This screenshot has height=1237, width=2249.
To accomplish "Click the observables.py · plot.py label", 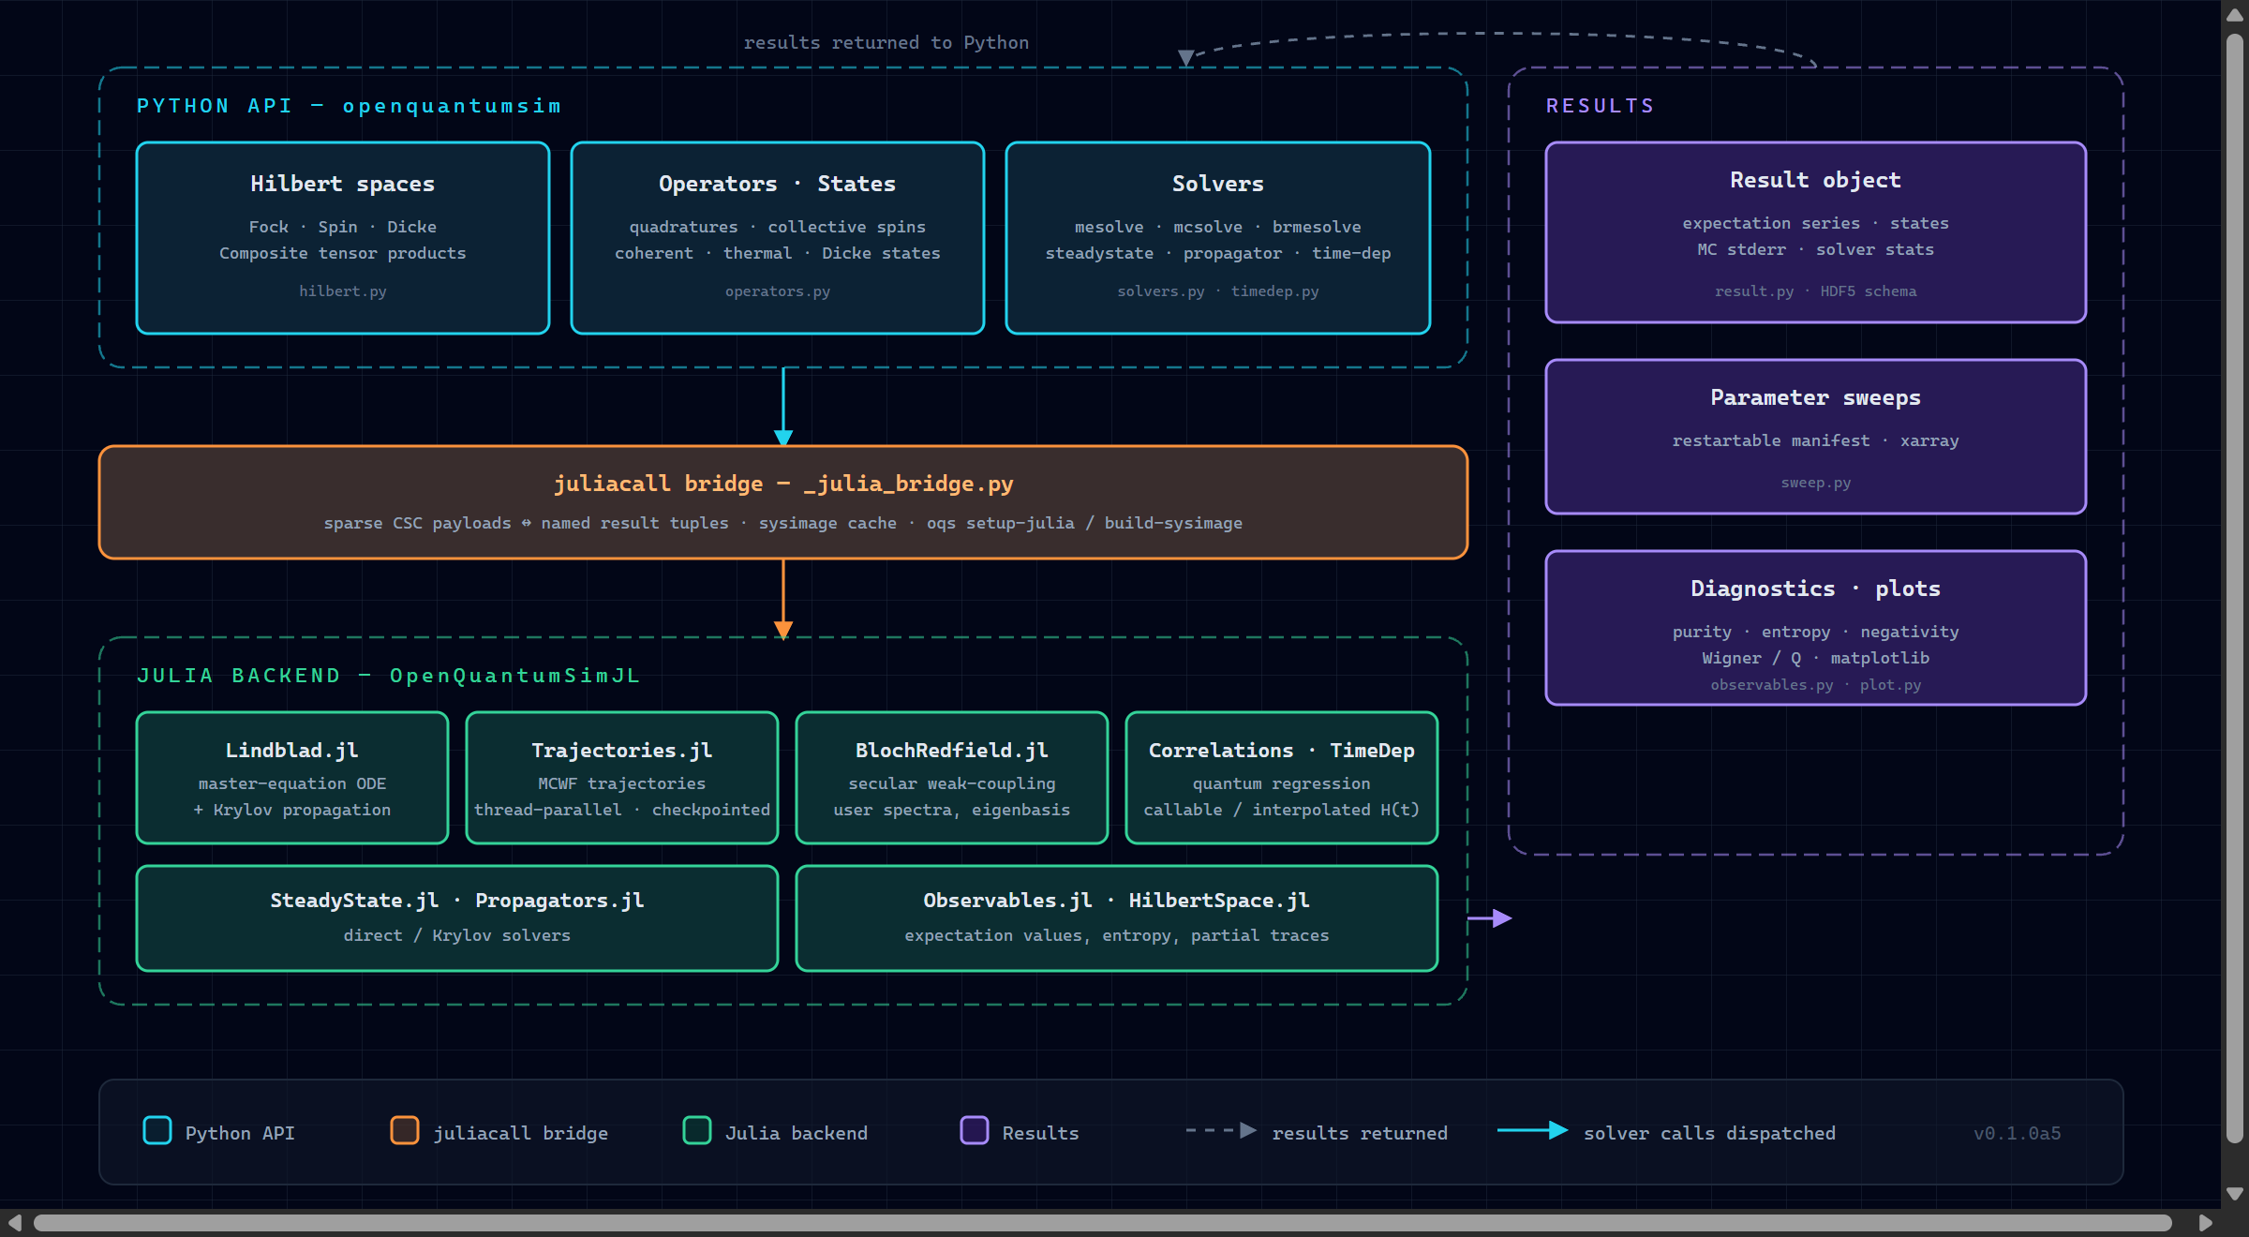I will (1816, 685).
